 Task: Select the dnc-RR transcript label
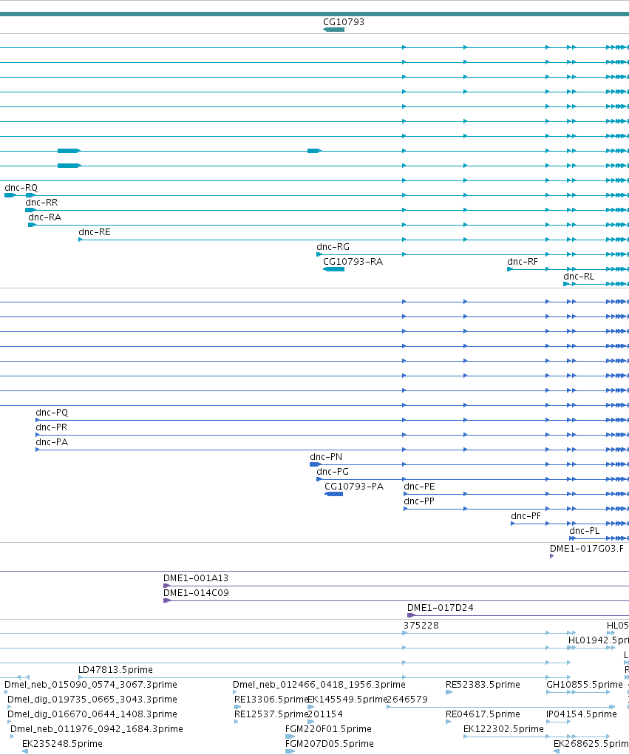[41, 203]
